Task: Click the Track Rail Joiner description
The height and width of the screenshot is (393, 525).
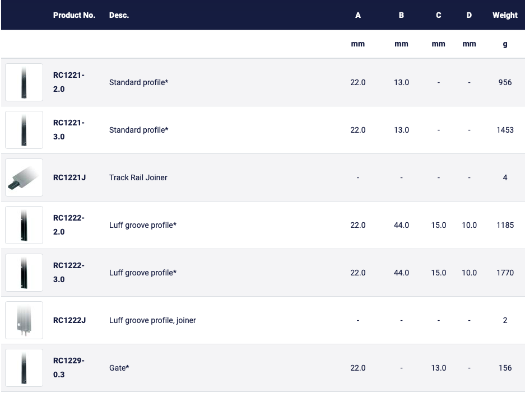Action: tap(138, 177)
